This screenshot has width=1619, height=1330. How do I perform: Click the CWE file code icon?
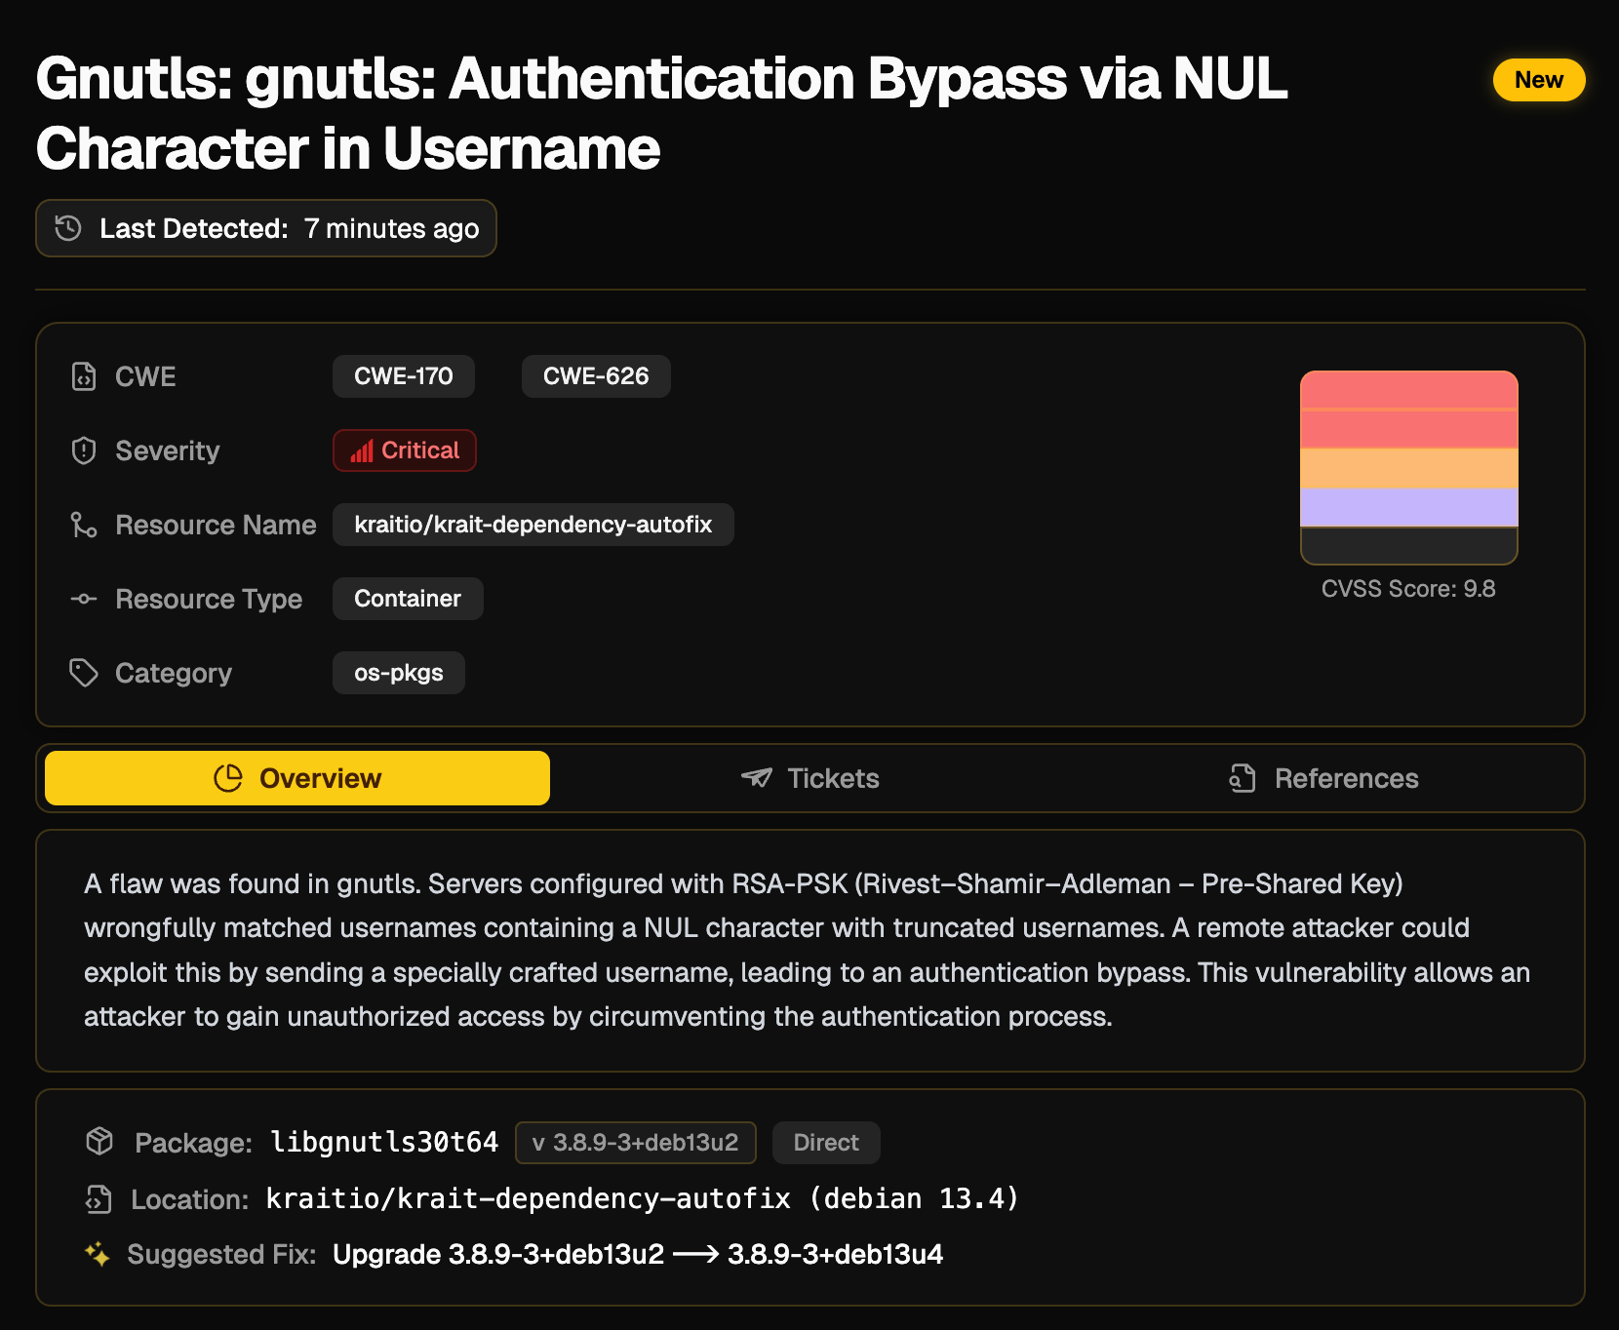click(x=84, y=376)
